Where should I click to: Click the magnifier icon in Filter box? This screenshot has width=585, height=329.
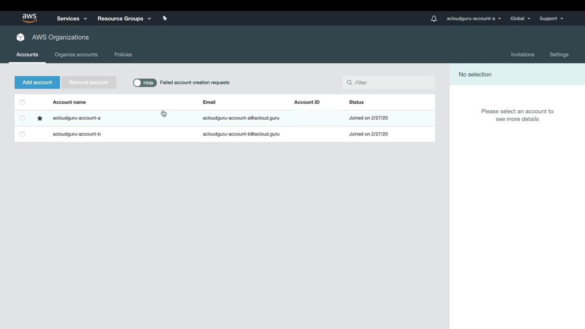tap(350, 83)
